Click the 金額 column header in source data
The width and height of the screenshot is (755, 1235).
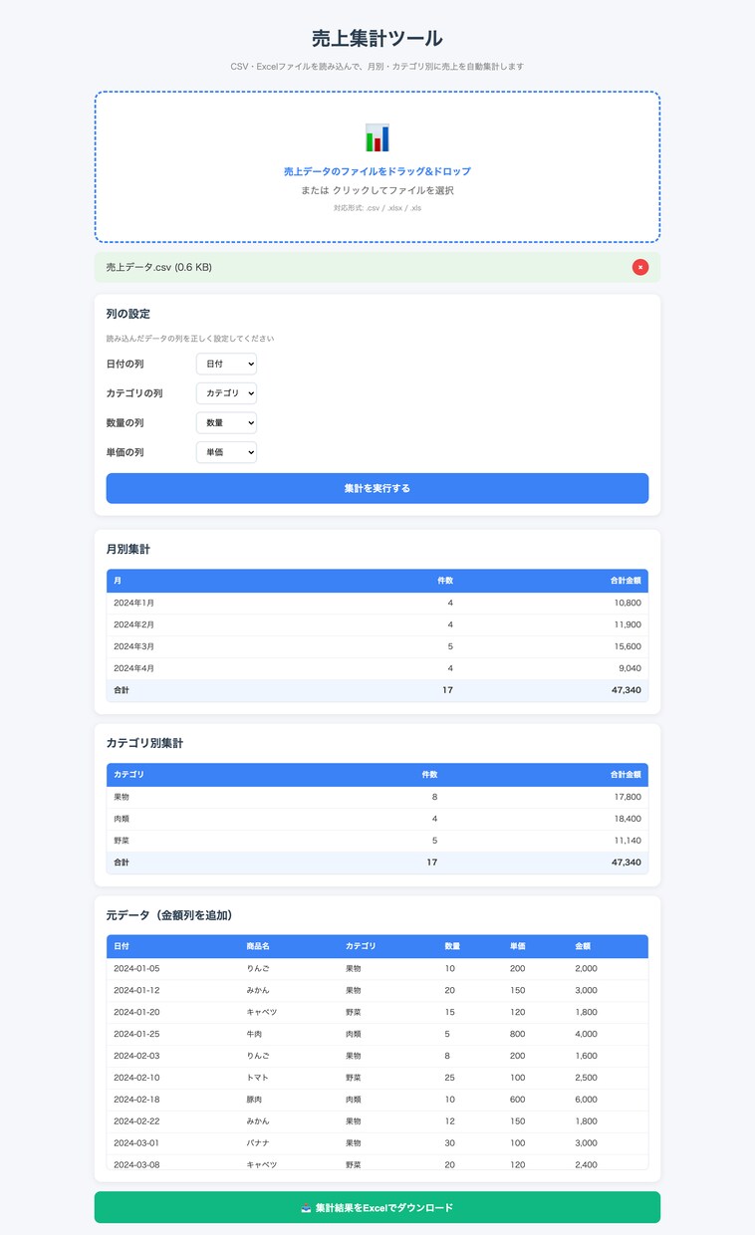coord(583,946)
